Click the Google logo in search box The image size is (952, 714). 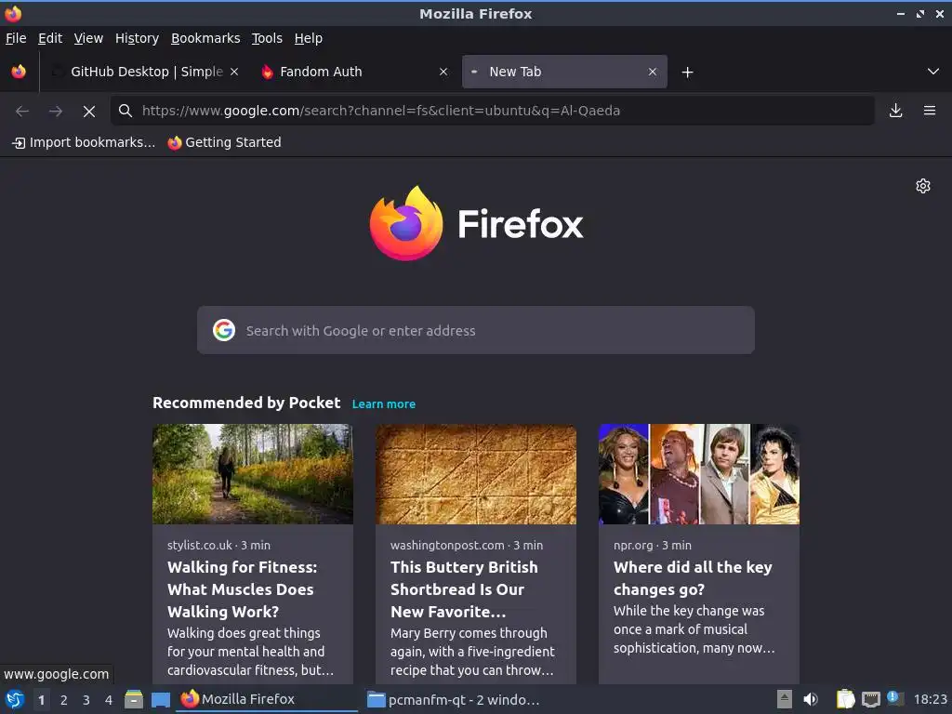[224, 330]
